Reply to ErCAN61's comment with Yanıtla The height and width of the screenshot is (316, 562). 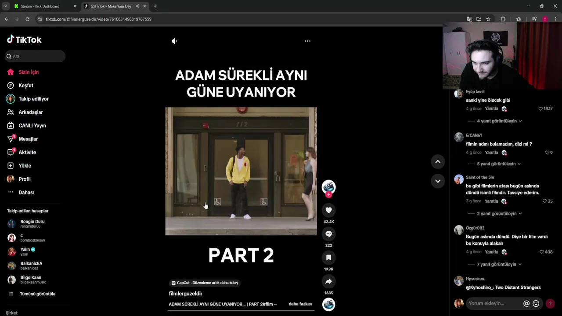[491, 152]
